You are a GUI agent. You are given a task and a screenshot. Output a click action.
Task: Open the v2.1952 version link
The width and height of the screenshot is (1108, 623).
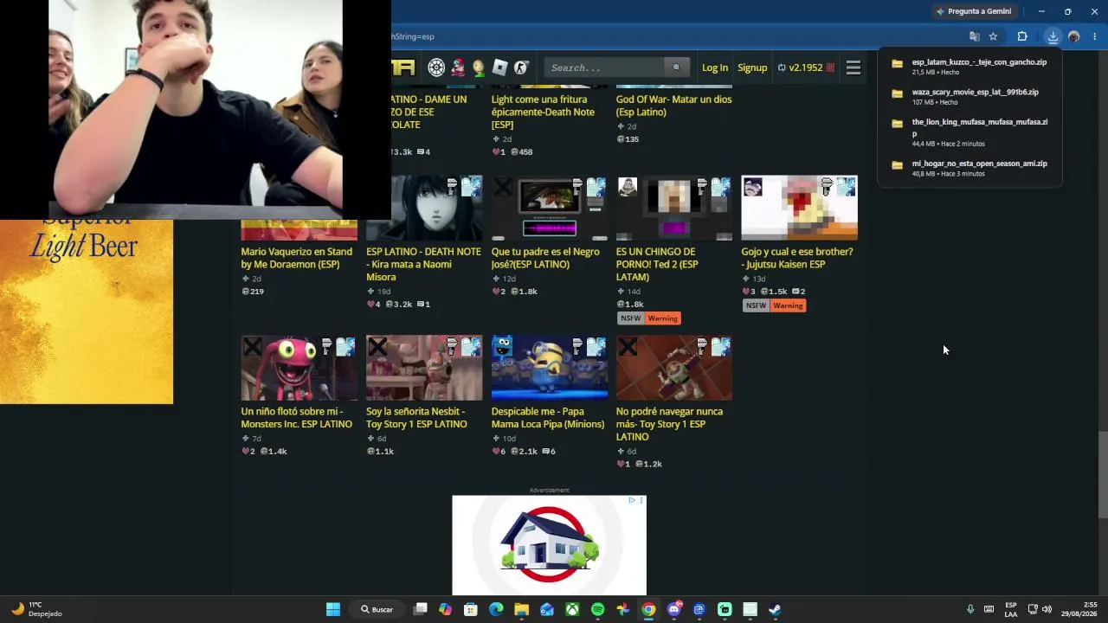pos(806,67)
